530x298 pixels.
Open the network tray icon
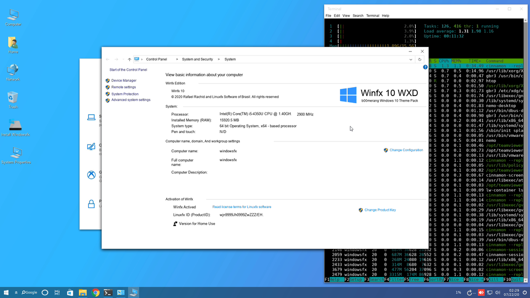(490, 292)
